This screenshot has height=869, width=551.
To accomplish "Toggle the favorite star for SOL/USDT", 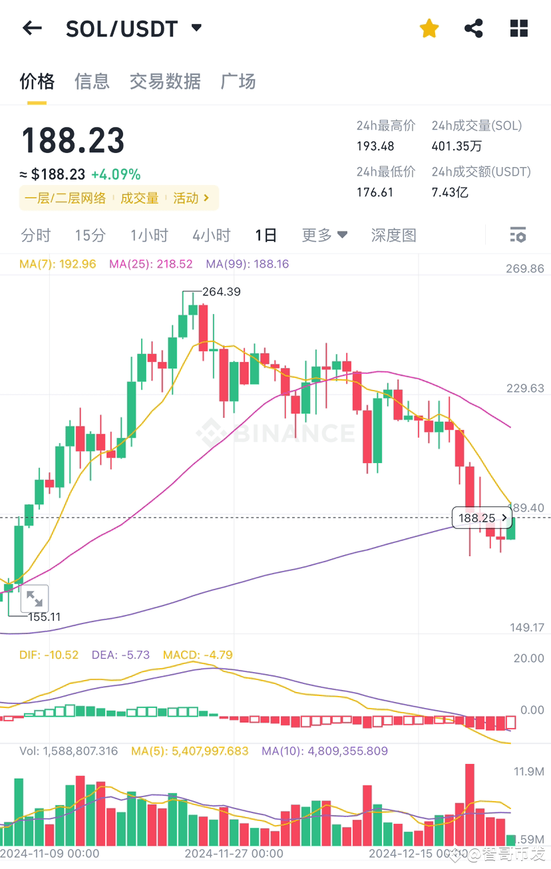I will 429,27.
